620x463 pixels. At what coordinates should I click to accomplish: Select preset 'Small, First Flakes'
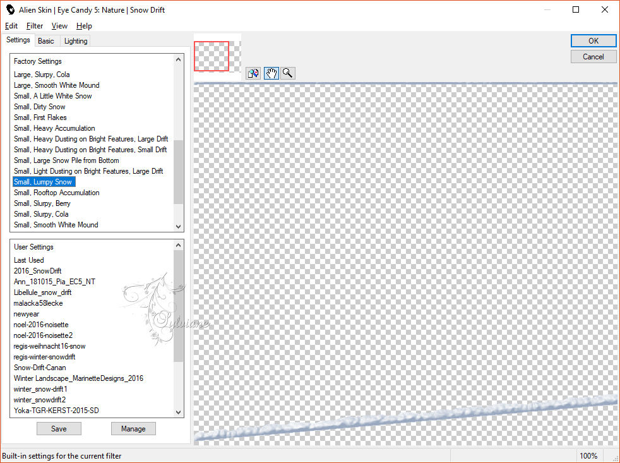(x=40, y=117)
